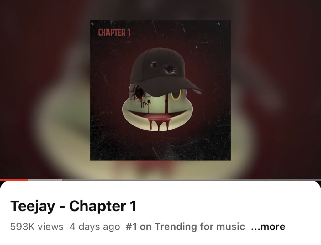This screenshot has width=321, height=245.
Task: Click the playhead at the end of the red bar
Action: [x=28, y=180]
